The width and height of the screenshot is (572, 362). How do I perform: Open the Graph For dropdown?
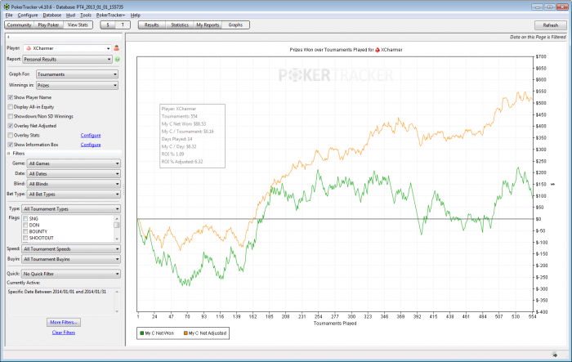[77, 74]
